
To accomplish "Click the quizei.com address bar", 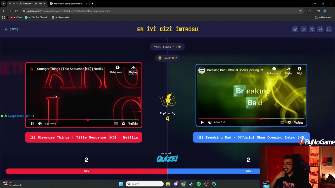I will [162, 11].
